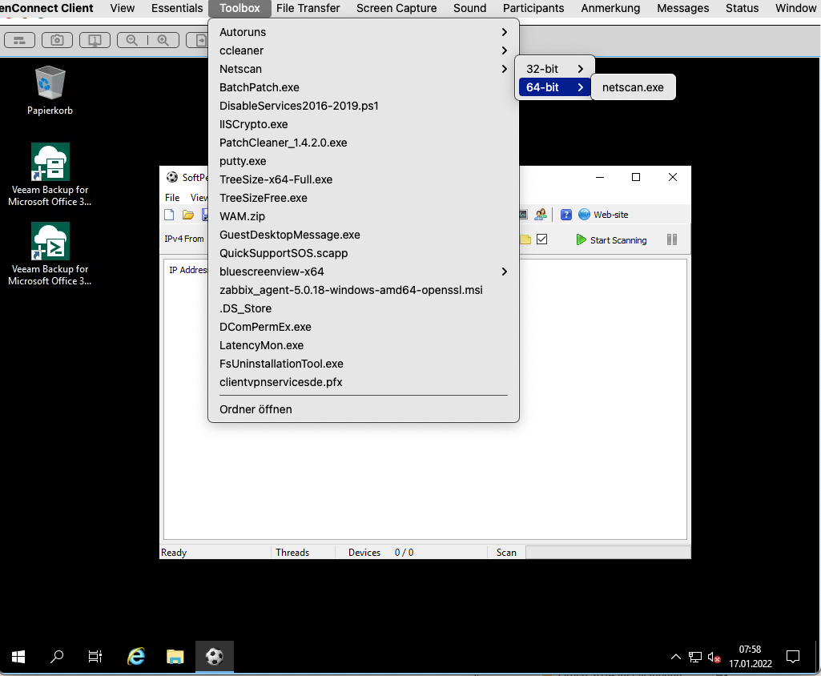Expand the Netscan submenu
This screenshot has width=821, height=676.
point(364,69)
